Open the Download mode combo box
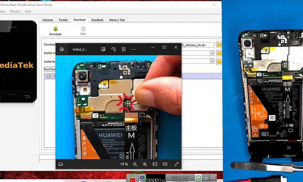 (50, 69)
